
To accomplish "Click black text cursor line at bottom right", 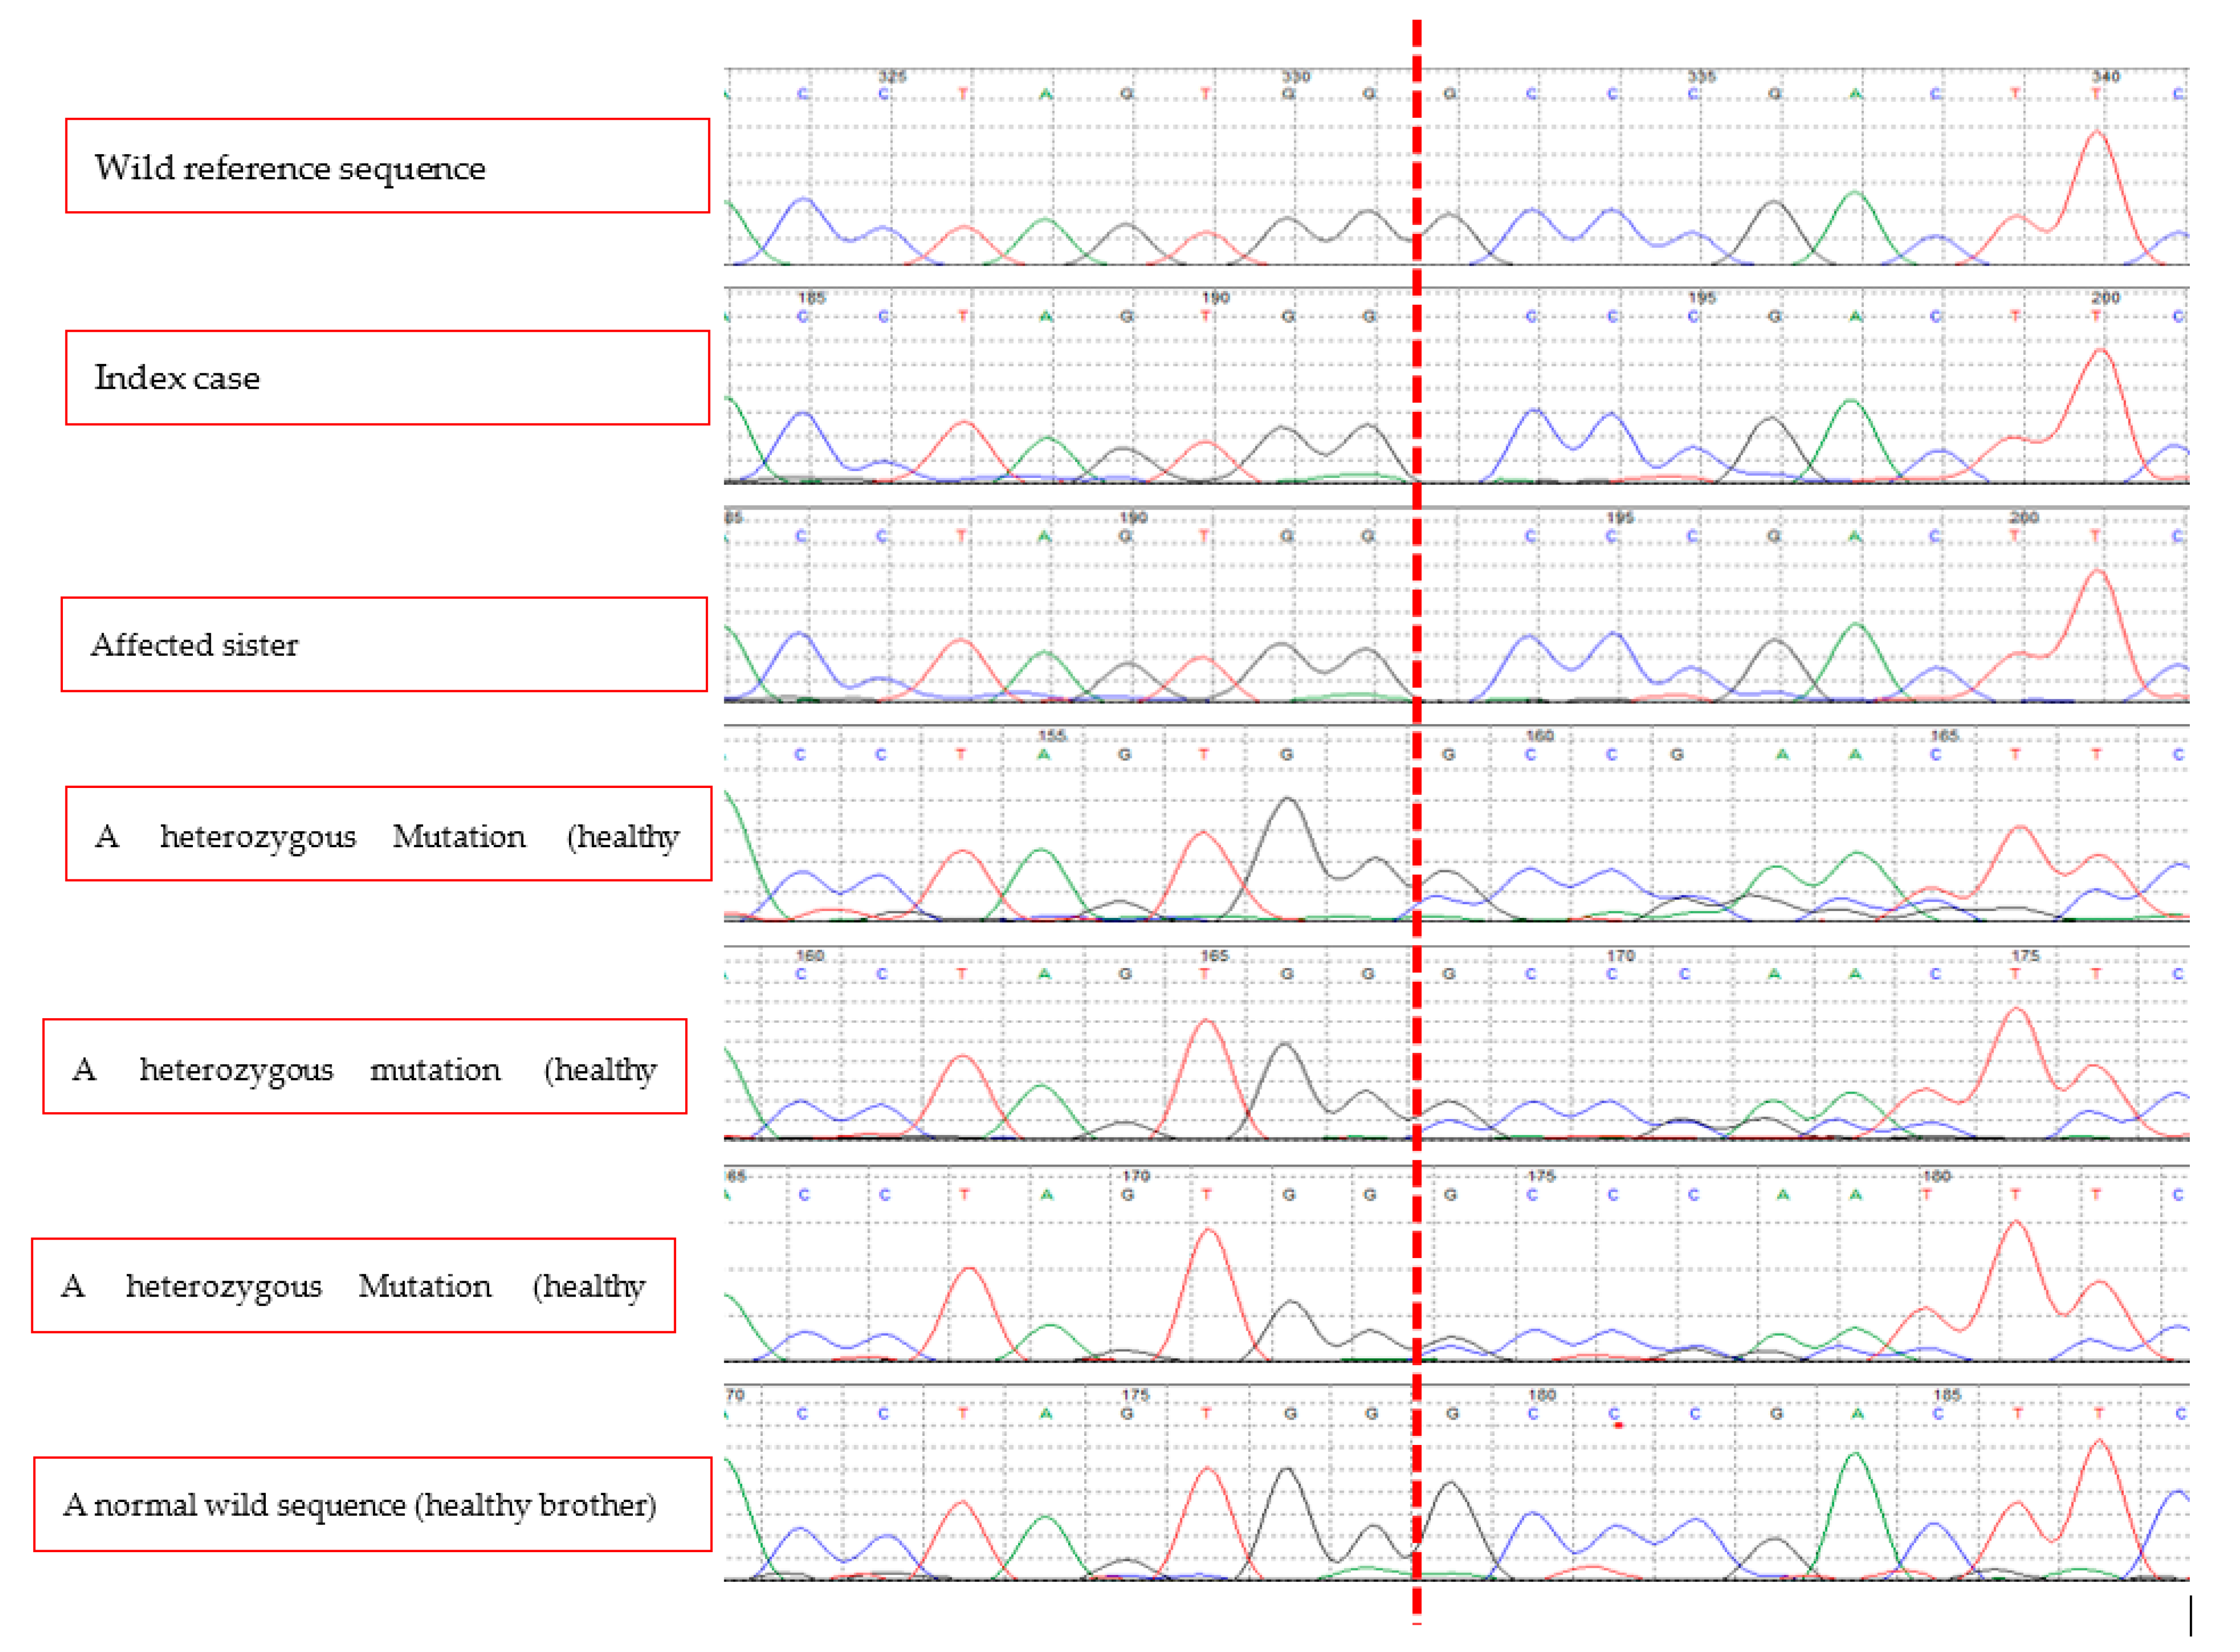I will click(x=2190, y=1617).
